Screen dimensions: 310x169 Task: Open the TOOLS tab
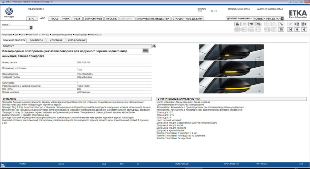click(x=54, y=19)
